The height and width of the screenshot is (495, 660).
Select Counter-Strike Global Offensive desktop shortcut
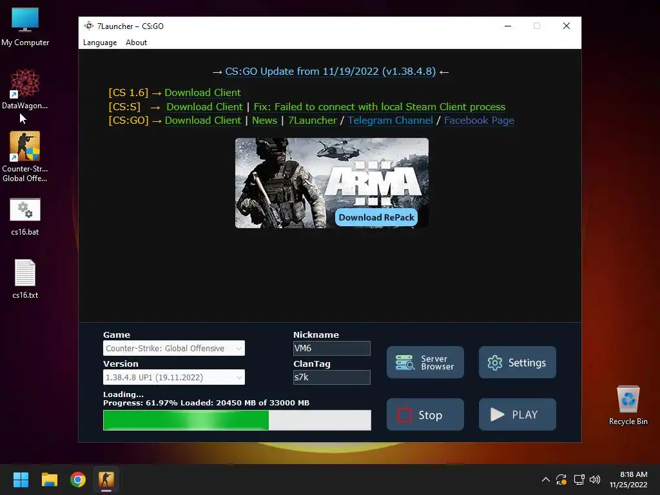[x=25, y=157]
